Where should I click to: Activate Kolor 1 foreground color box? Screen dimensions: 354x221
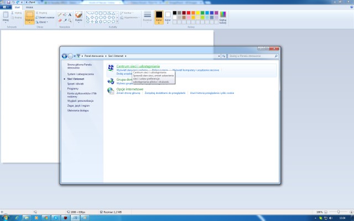(159, 17)
